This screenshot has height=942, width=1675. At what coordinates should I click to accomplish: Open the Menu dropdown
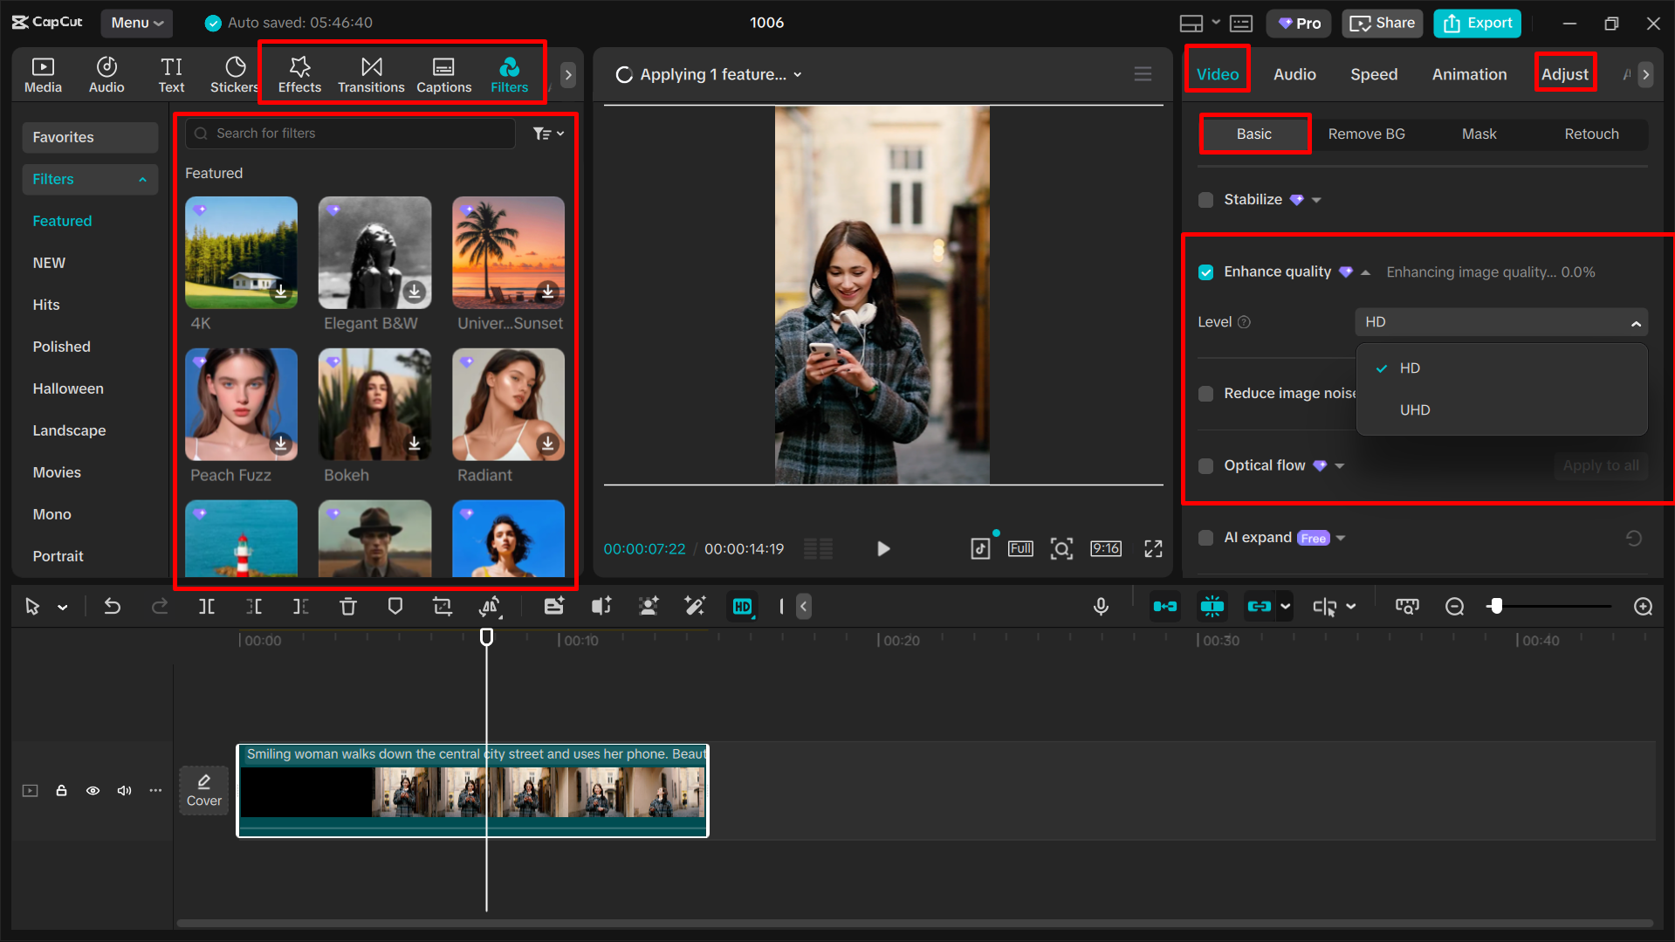pyautogui.click(x=136, y=23)
